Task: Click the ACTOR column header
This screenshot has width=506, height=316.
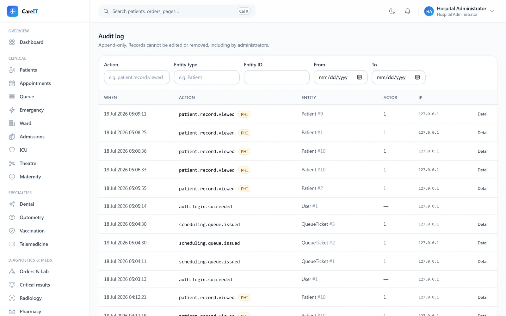Action: pyautogui.click(x=390, y=98)
